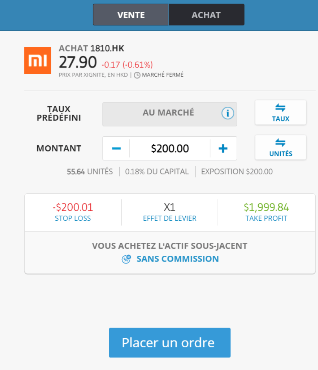Click the 1810.HK stock symbol

point(107,48)
